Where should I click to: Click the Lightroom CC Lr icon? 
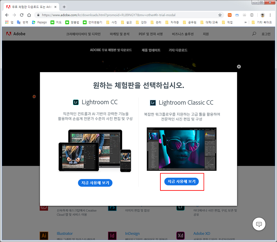[76, 102]
